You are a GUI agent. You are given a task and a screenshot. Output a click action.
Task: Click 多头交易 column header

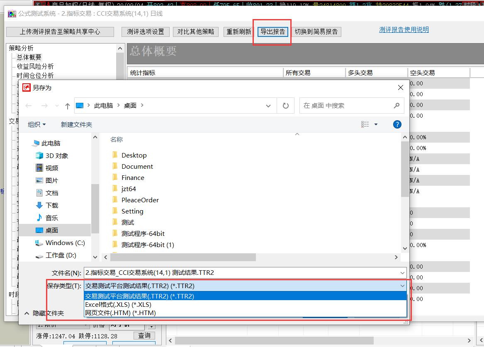(x=377, y=73)
